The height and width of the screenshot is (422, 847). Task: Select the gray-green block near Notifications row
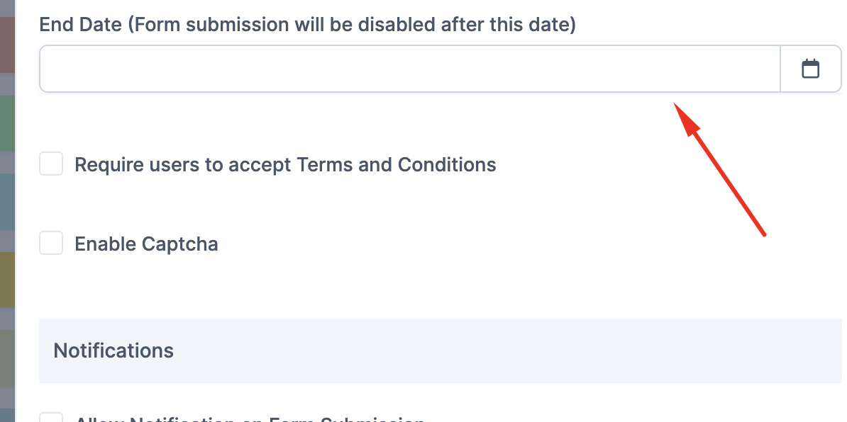[7, 358]
